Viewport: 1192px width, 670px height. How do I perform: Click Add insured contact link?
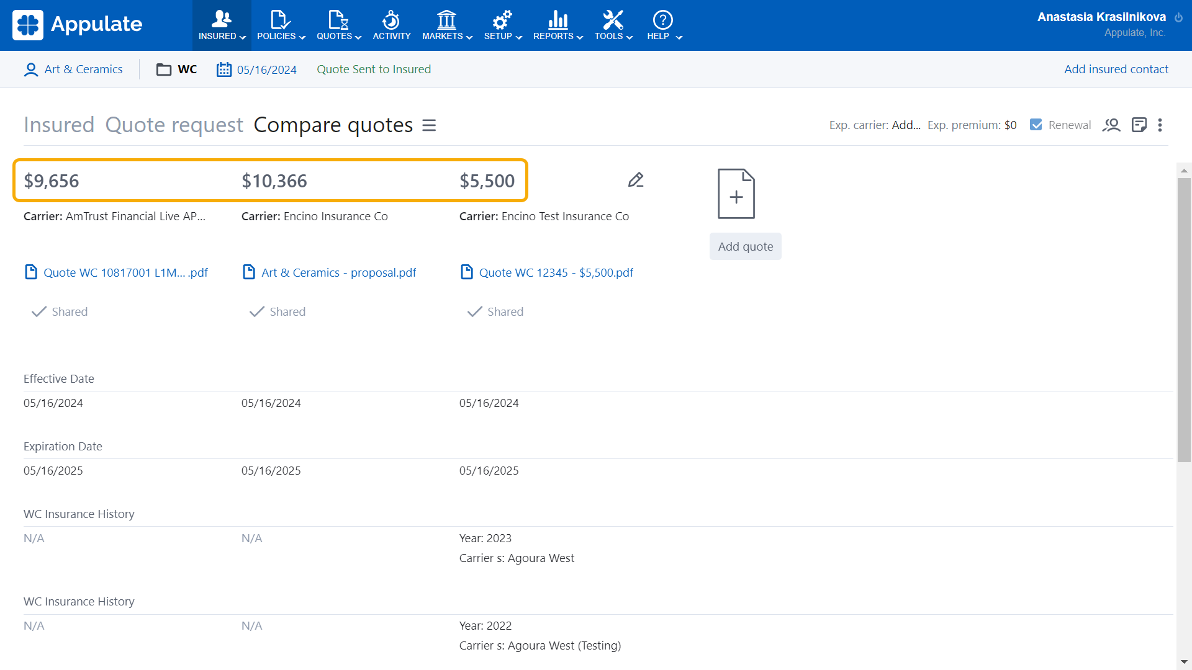tap(1116, 69)
